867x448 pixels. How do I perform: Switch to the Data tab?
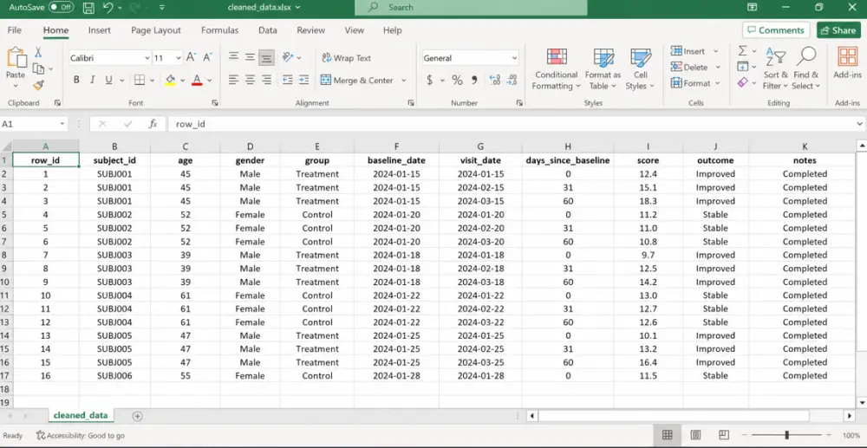click(268, 30)
